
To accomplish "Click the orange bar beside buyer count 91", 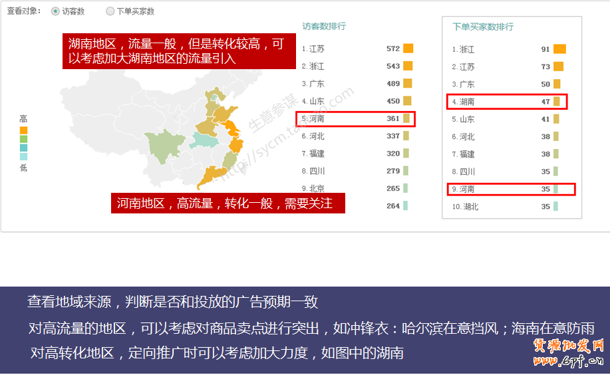I will [x=559, y=49].
